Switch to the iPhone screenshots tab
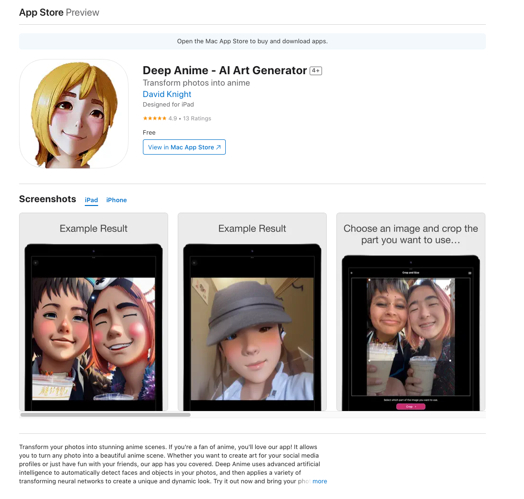 coord(116,200)
